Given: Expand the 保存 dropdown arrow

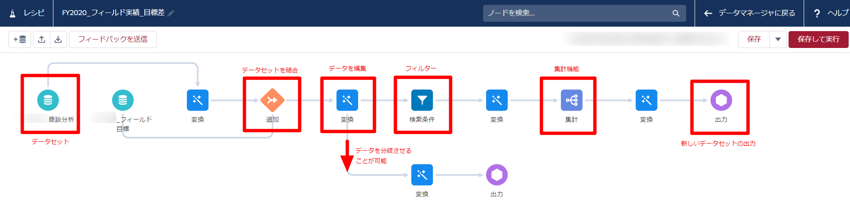Looking at the screenshot, I should (778, 40).
